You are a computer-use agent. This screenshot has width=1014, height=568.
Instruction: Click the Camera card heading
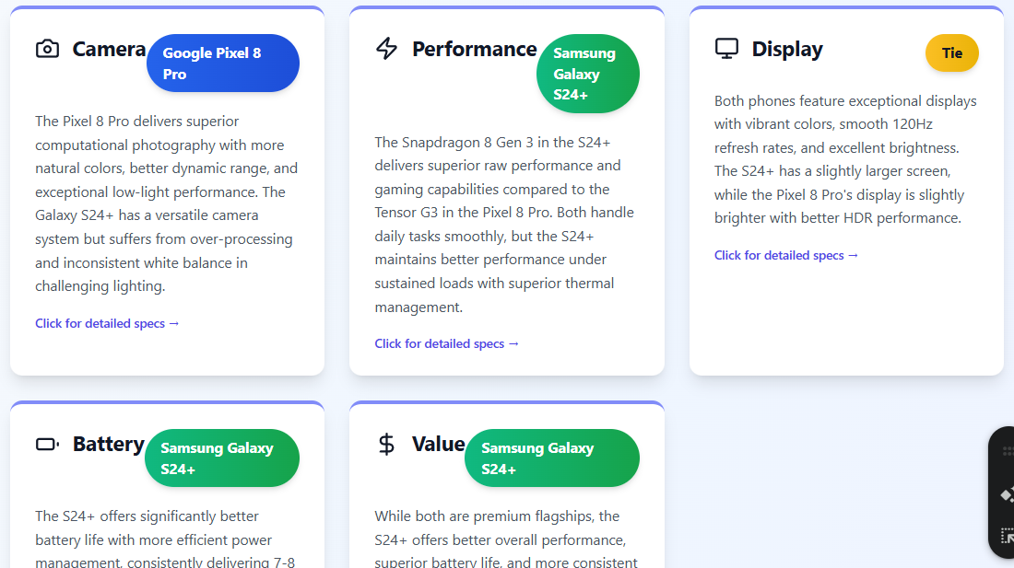(109, 49)
